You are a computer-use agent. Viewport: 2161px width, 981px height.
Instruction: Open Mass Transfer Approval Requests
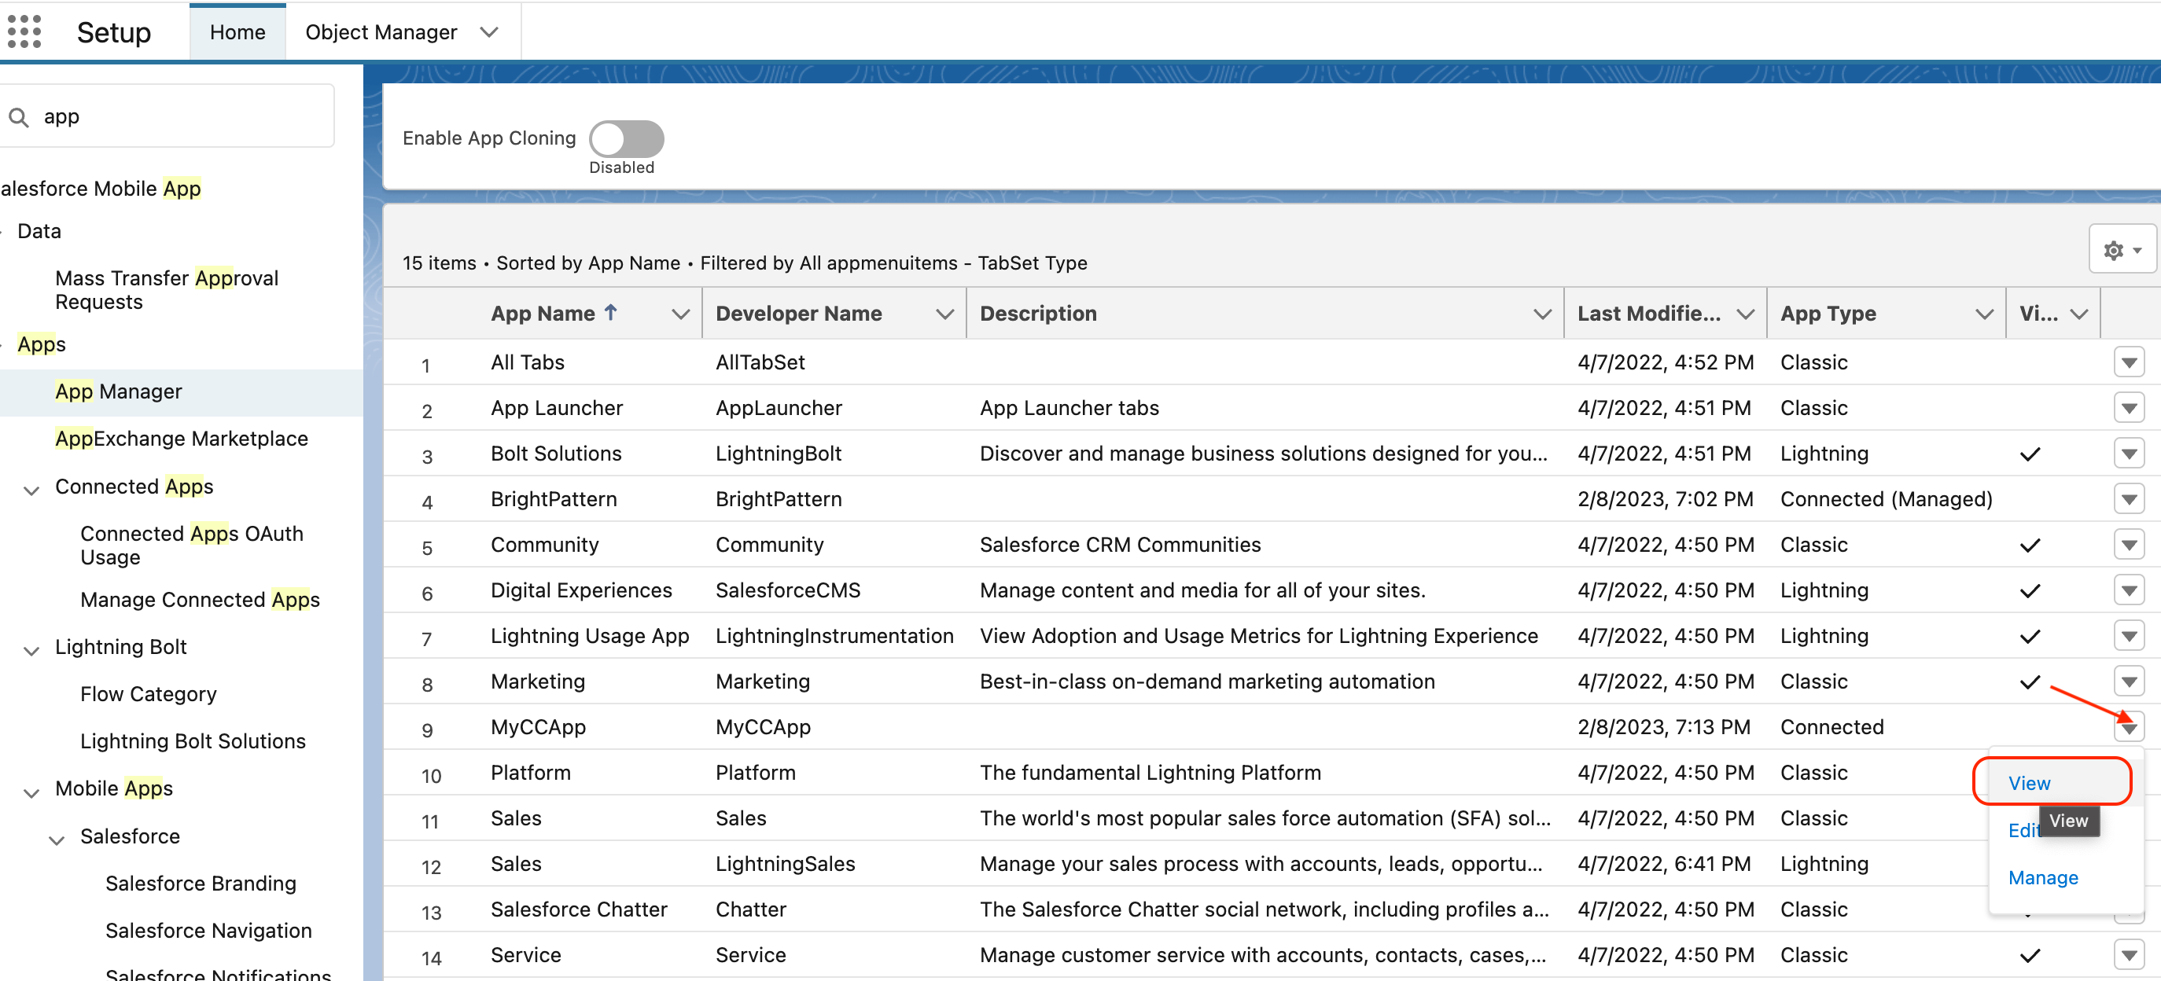click(x=166, y=289)
